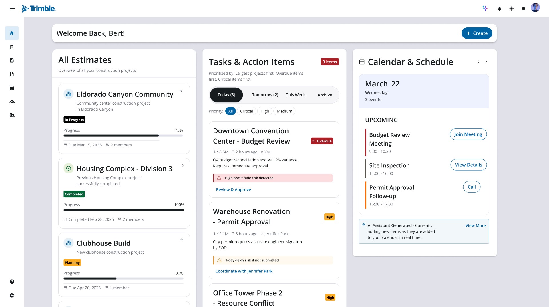Open the calculator/estimates sidebar icon
549x307 pixels.
(x=12, y=47)
